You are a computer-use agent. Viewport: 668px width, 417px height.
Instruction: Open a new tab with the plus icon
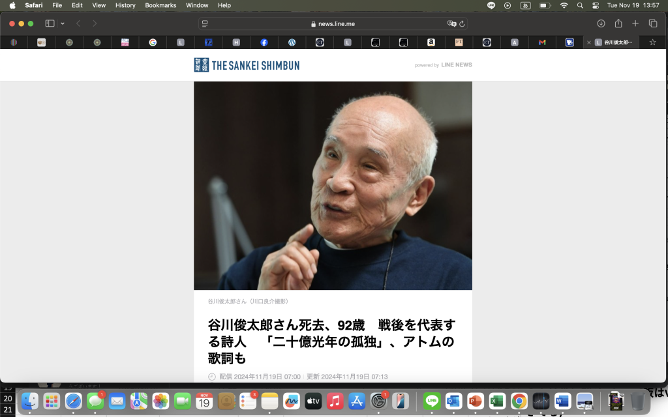(635, 23)
